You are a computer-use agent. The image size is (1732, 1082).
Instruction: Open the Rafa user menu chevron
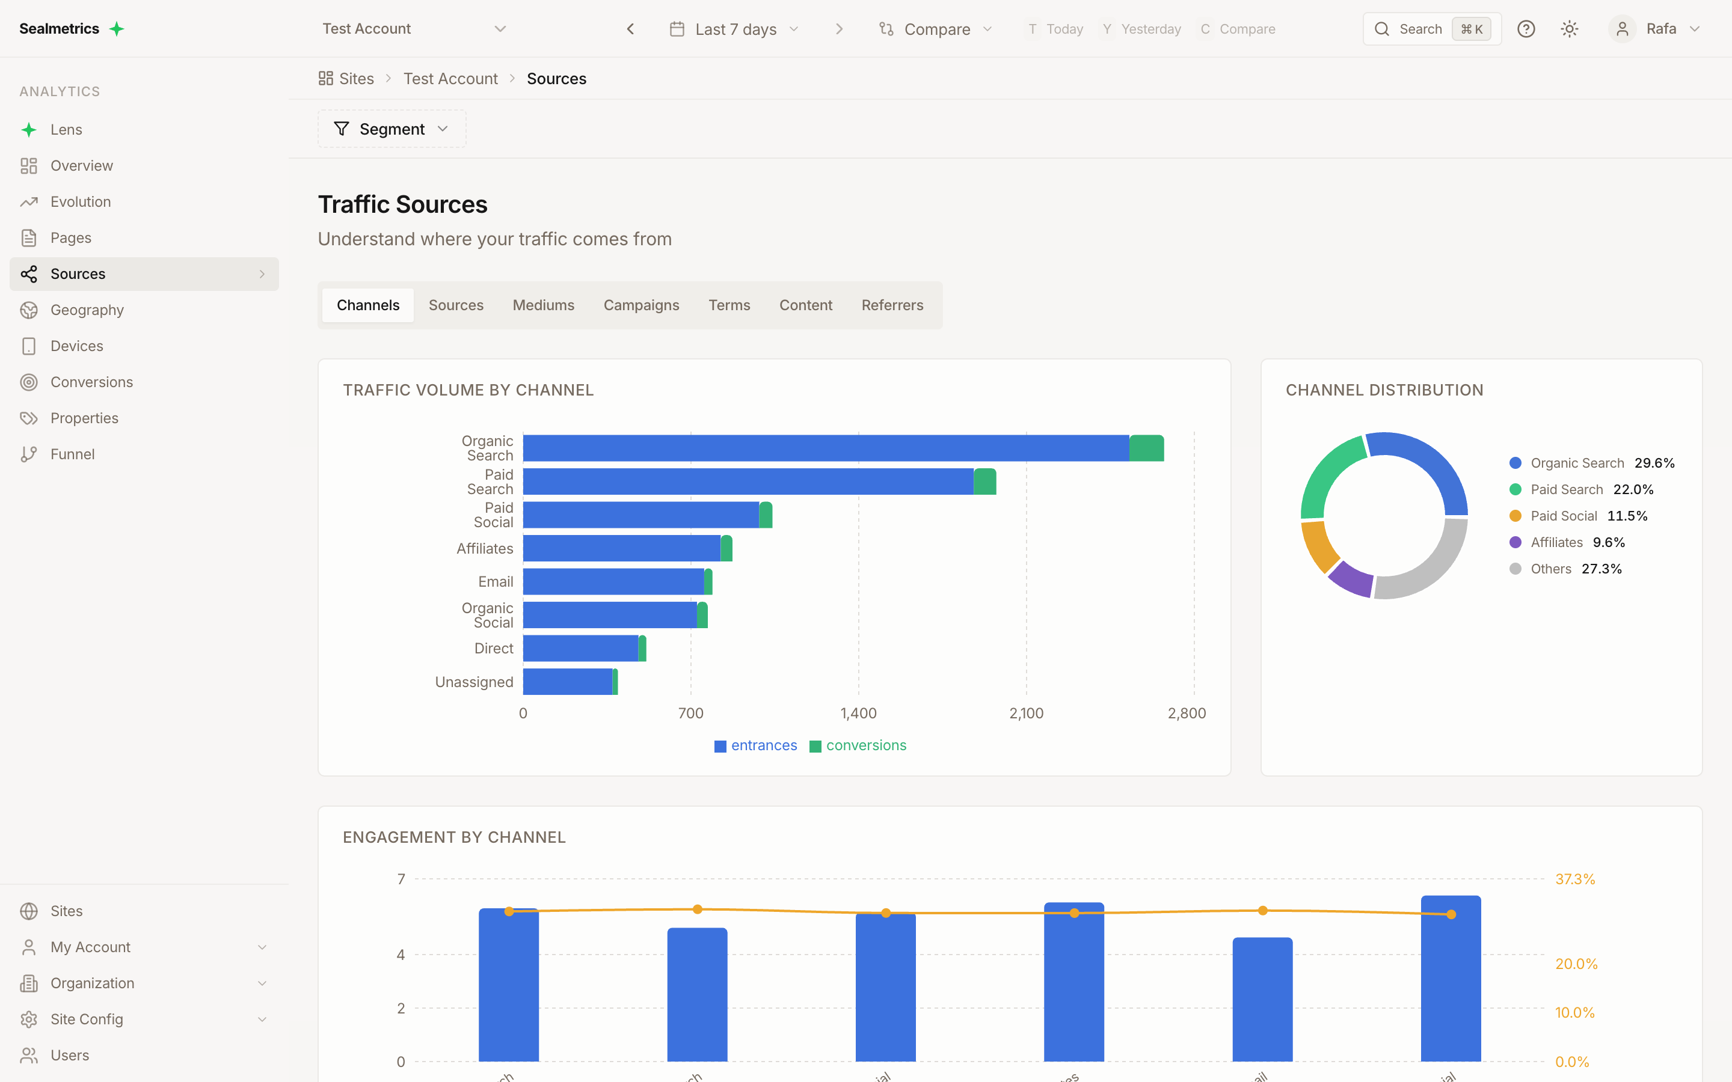coord(1695,29)
